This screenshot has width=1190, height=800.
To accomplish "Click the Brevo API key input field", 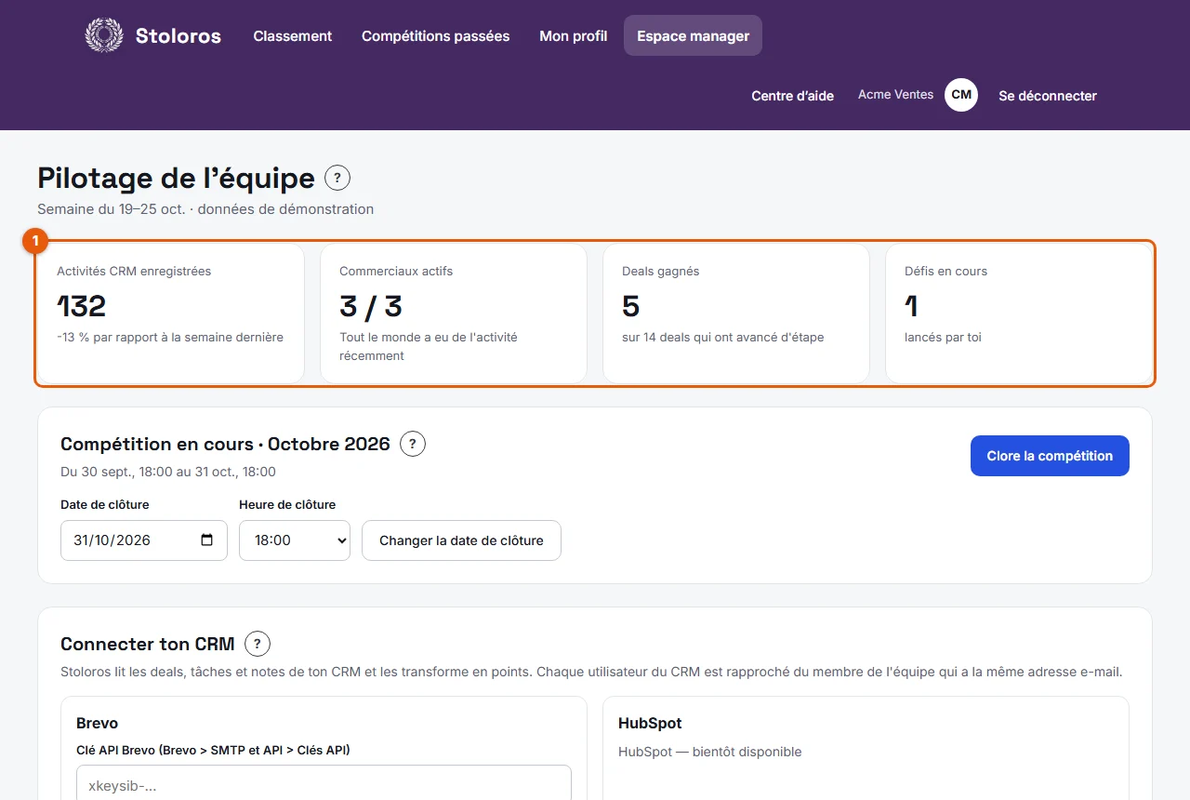I will tap(324, 785).
